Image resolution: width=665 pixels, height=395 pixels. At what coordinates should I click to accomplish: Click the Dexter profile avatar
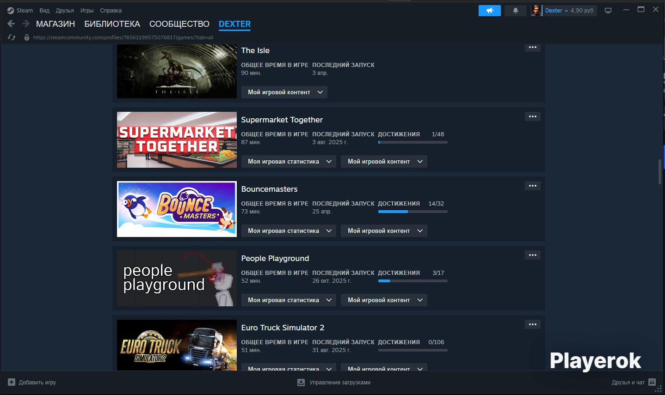(536, 10)
